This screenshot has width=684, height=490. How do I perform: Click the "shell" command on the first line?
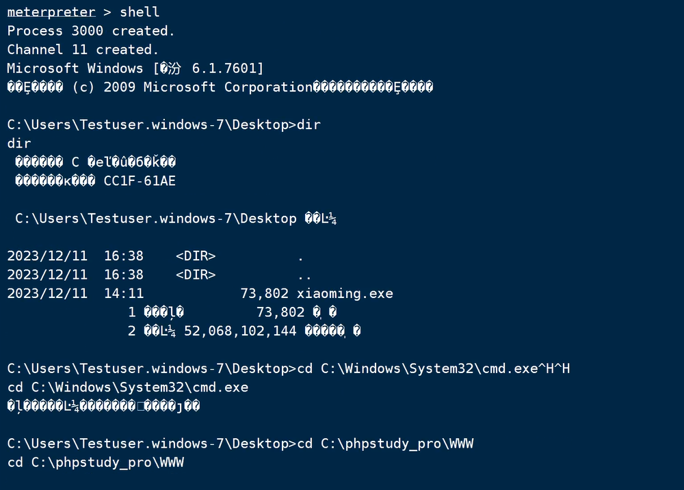pos(140,12)
